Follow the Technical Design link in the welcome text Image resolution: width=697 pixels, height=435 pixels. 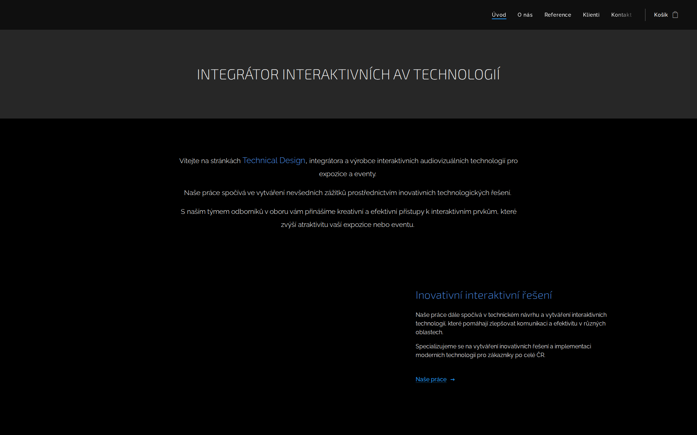[x=273, y=160]
